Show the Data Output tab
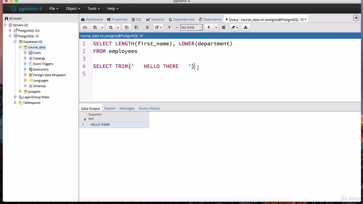Viewport: 363px width, 204px height. (x=90, y=109)
